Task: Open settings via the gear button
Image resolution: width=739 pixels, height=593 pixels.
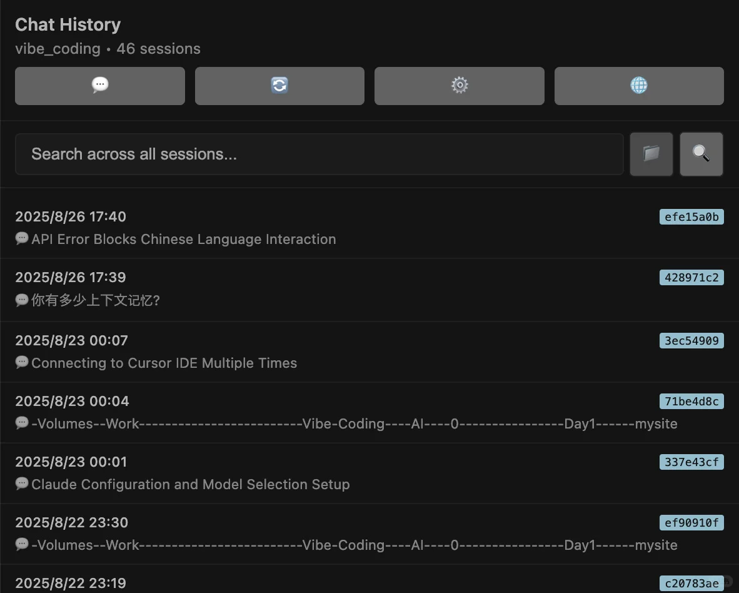Action: click(x=460, y=86)
